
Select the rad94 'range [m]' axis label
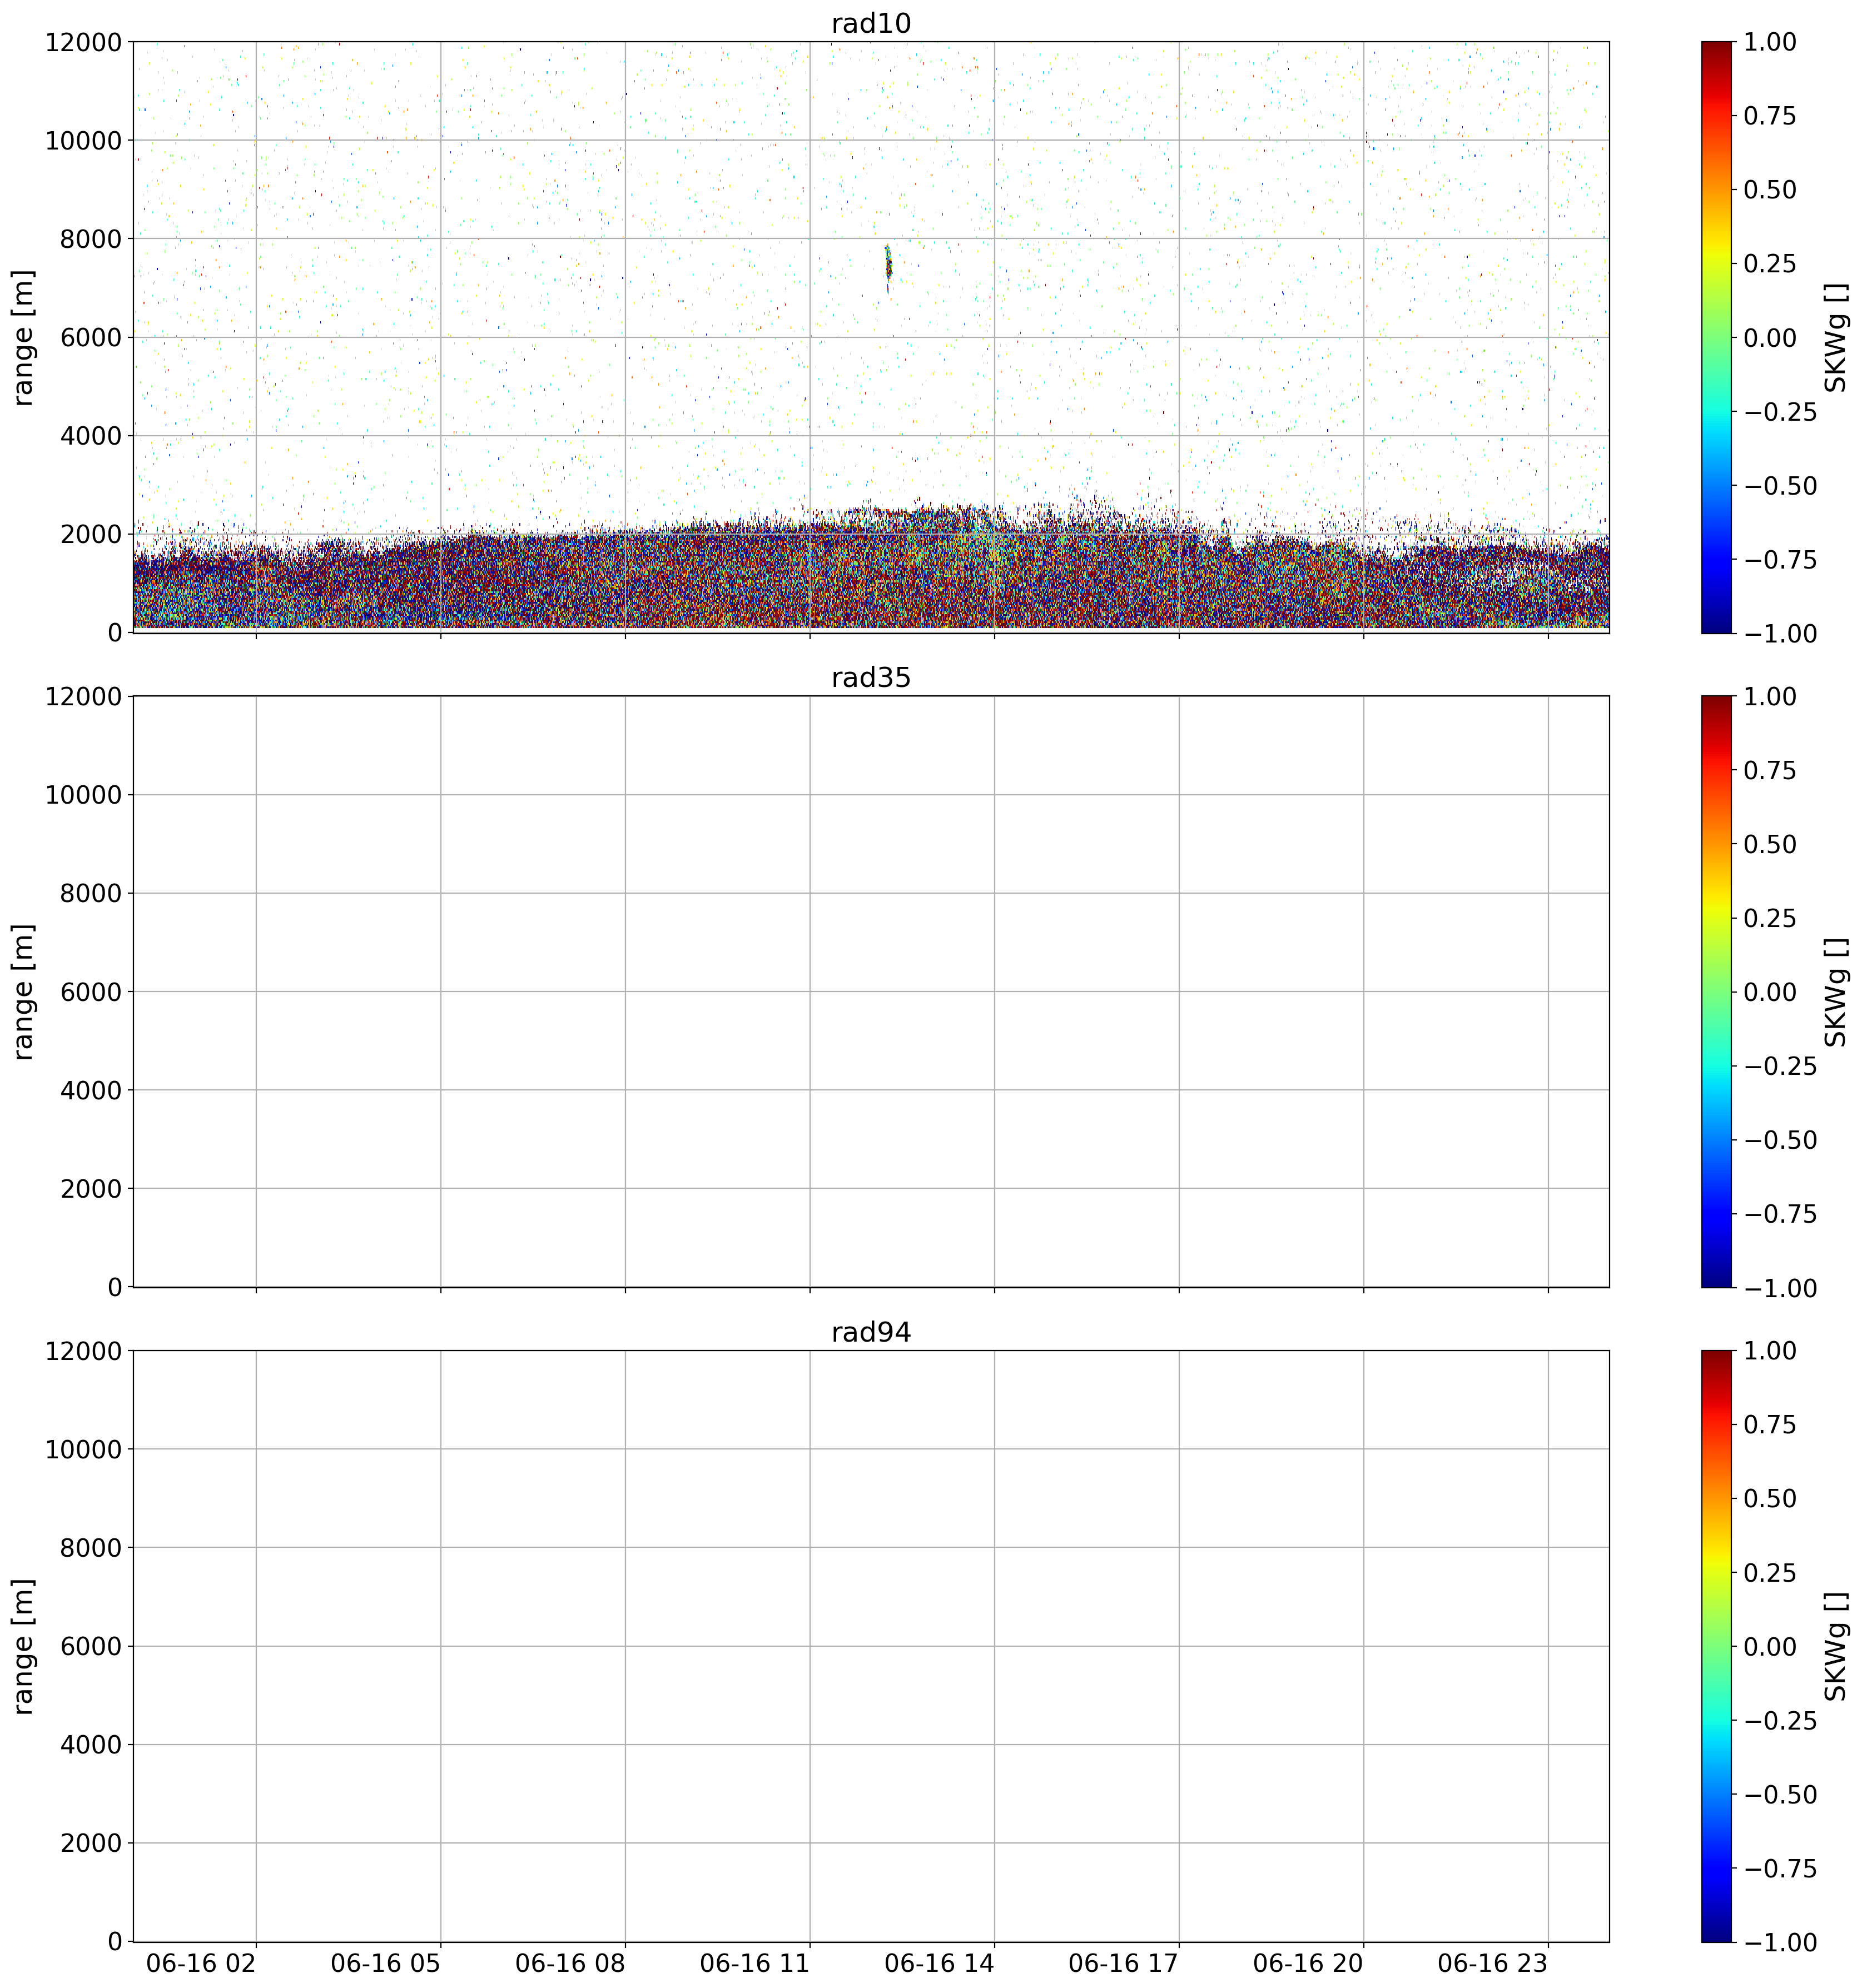24,1646
